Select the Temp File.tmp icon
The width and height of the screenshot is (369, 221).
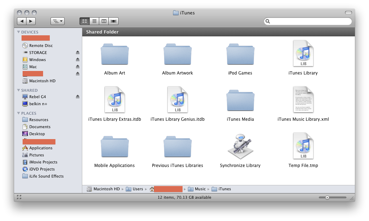click(303, 146)
